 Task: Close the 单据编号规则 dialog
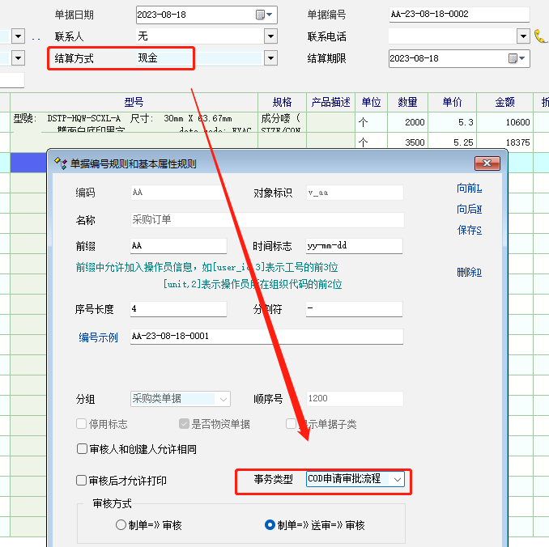(x=486, y=163)
